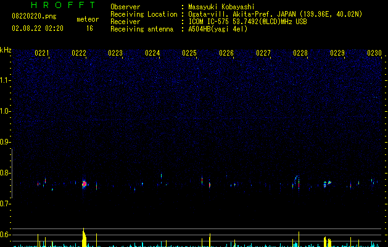The image size is (388, 247).
Task: Click the 0227 time marker
Action: (263, 53)
